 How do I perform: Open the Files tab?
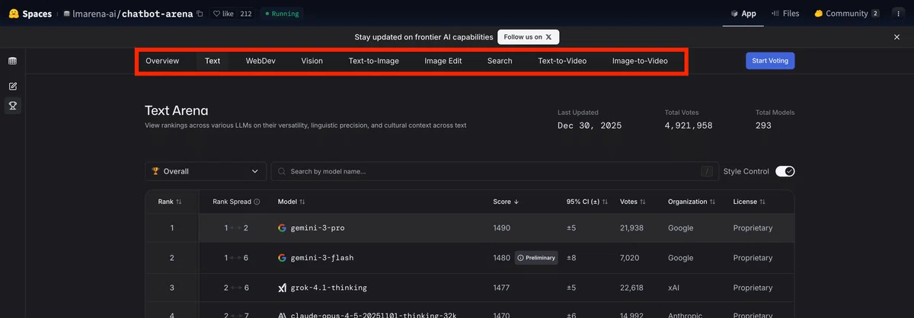click(785, 14)
